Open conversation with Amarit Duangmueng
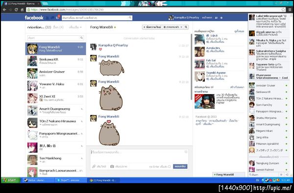This screenshot has width=294, height=193. coord(55,110)
